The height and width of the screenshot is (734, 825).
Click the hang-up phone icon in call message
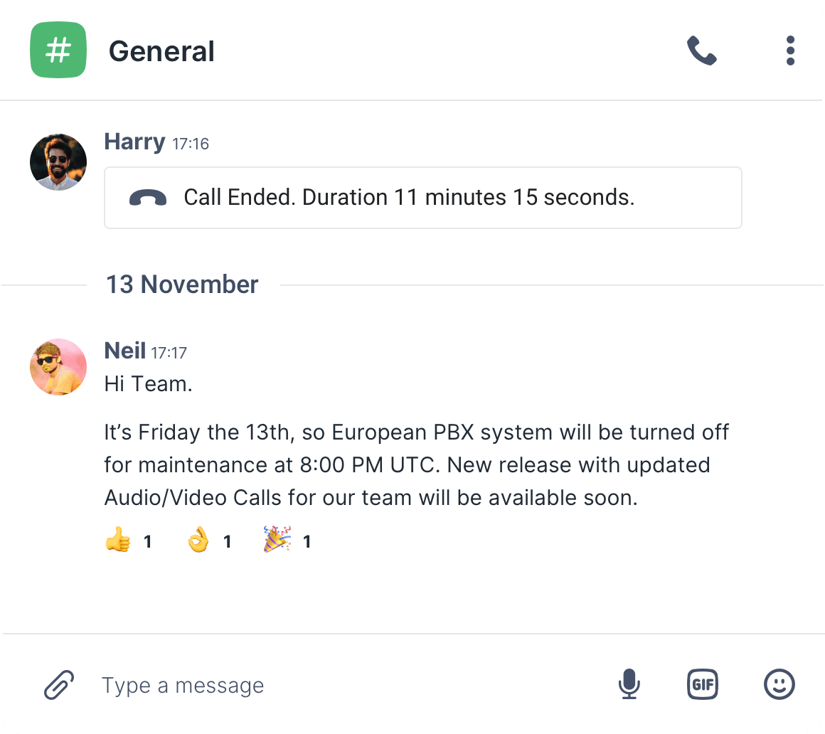[148, 198]
